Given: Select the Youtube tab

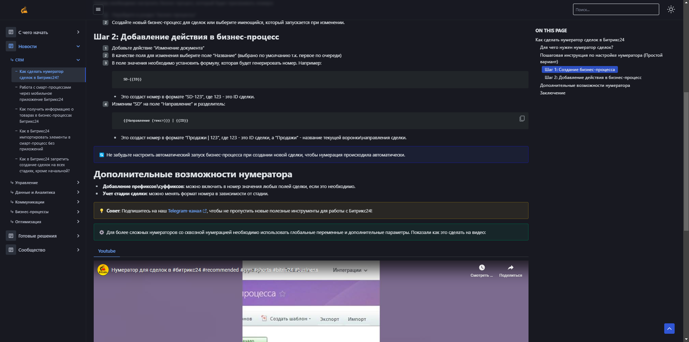Looking at the screenshot, I should [107, 251].
